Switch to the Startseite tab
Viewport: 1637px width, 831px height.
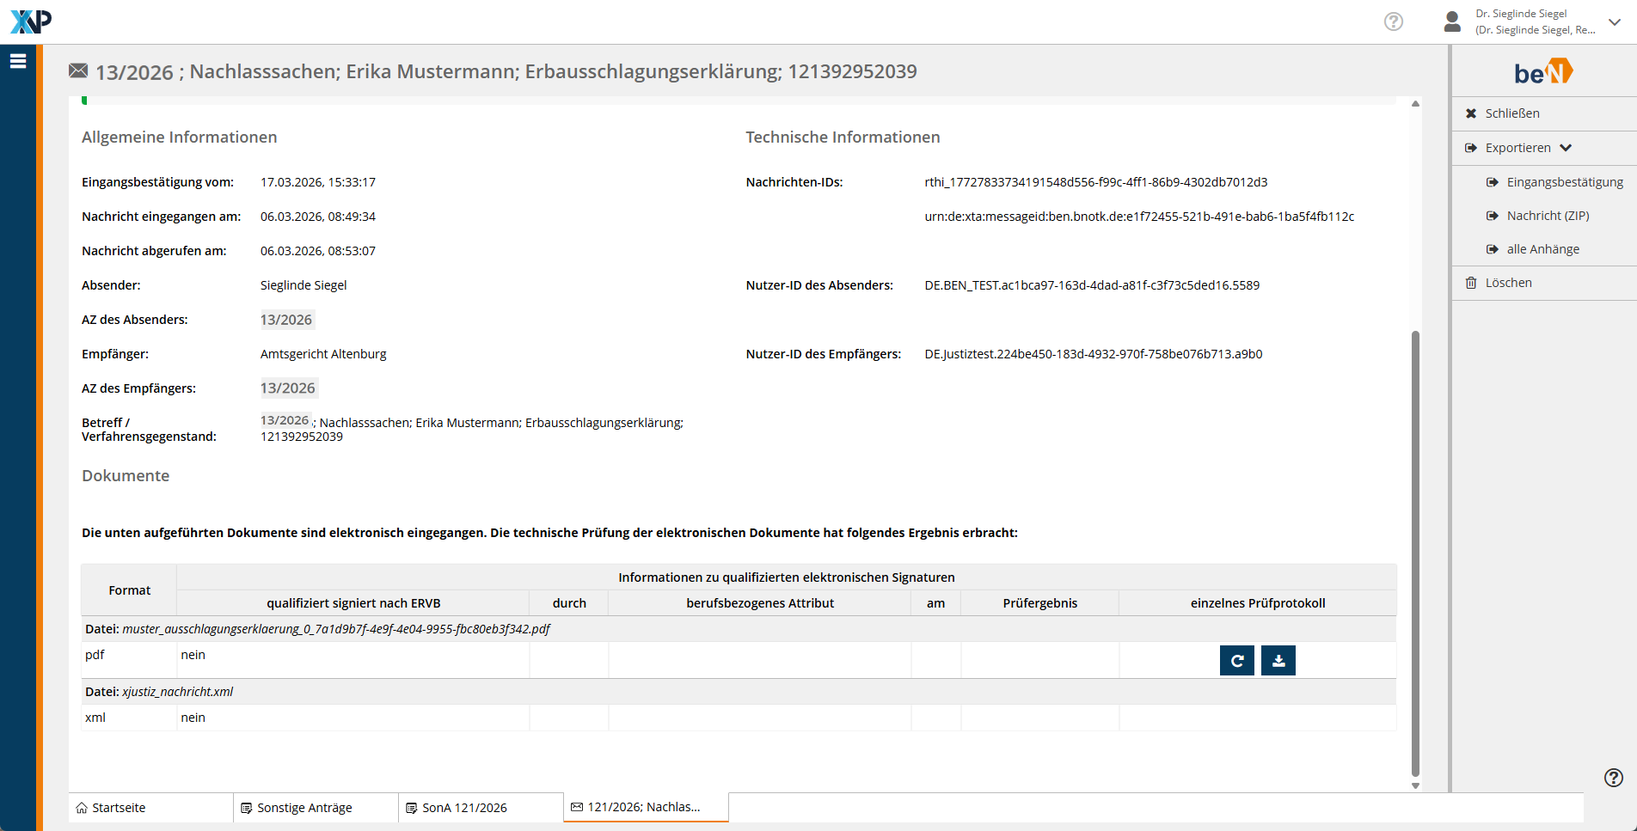tap(119, 808)
